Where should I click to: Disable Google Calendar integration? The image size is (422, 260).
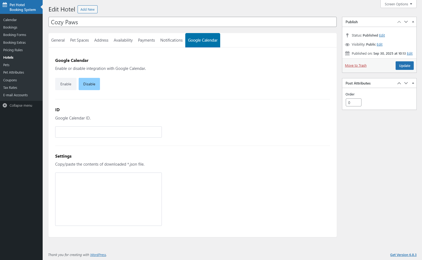point(89,84)
